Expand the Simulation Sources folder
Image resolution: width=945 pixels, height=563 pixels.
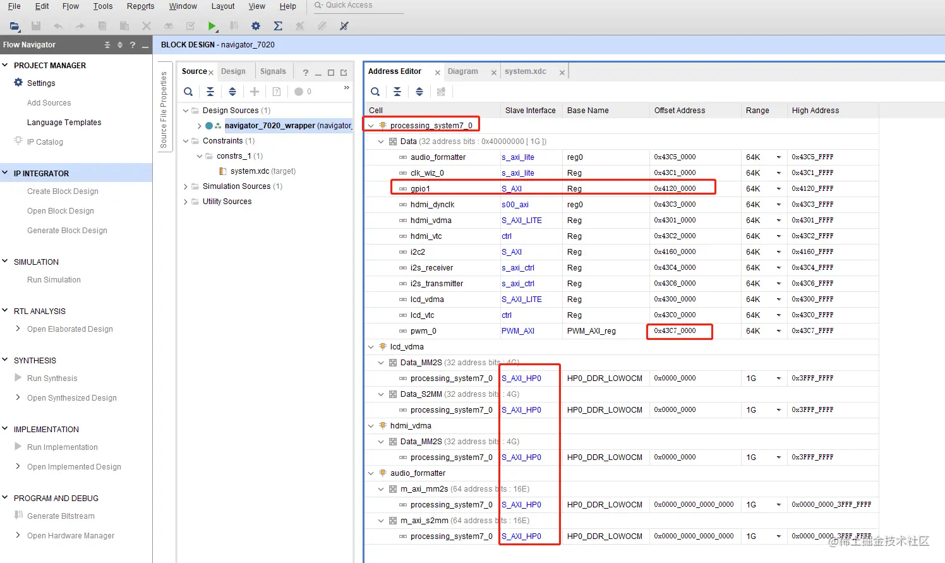pyautogui.click(x=186, y=186)
